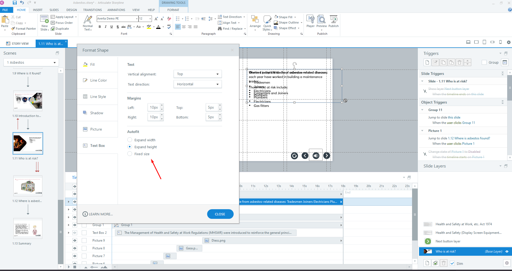Click the audio speaker button on the slide

(316, 156)
